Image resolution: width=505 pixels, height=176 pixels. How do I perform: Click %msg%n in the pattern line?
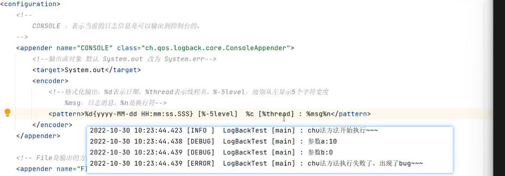[318, 114]
